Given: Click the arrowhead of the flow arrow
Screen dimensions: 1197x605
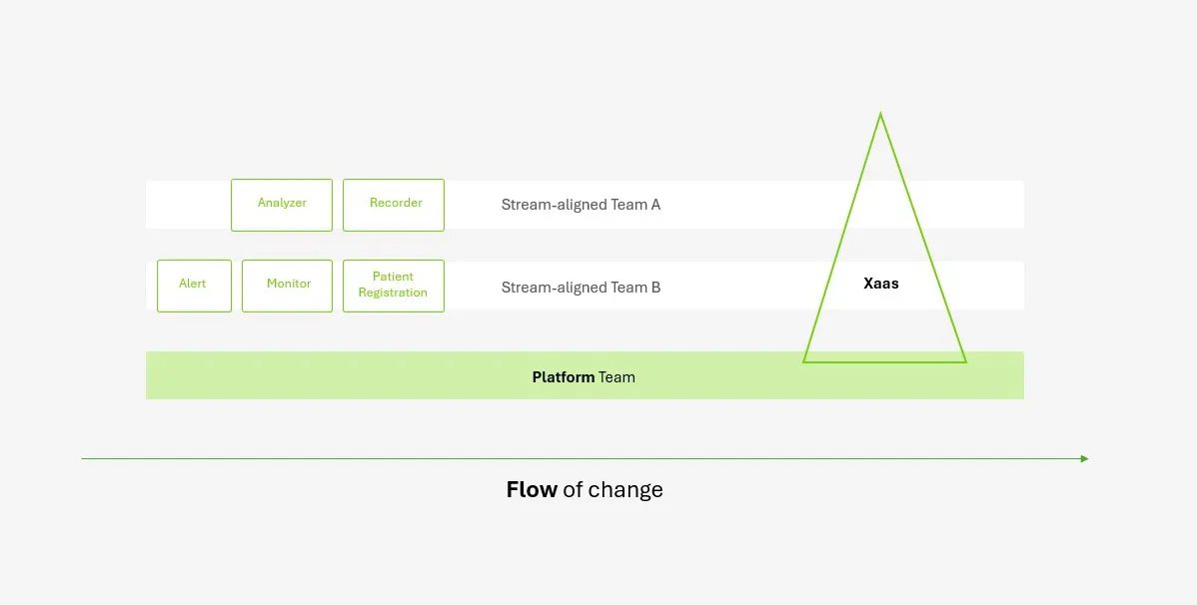Looking at the screenshot, I should (1084, 459).
